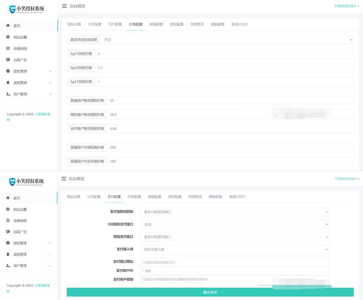Click the hamburger menu icon in the upper panel
The height and width of the screenshot is (300, 363).
tap(64, 6)
